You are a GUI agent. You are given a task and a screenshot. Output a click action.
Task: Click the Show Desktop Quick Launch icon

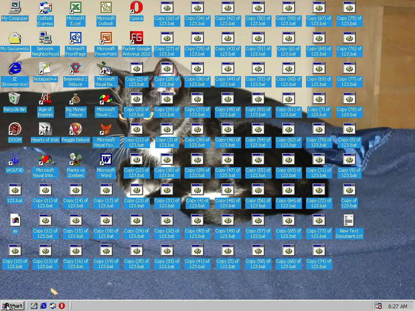34,306
